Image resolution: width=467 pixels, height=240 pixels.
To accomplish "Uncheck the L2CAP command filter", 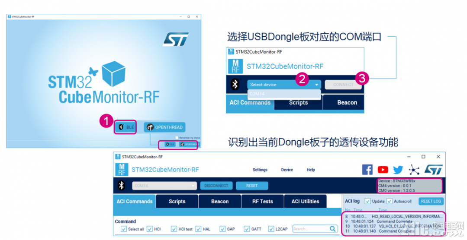I will [271, 229].
